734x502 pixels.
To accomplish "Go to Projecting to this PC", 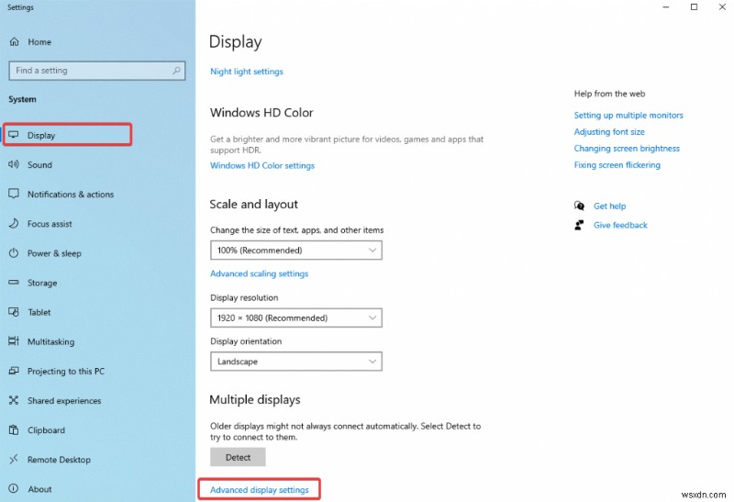I will (65, 372).
